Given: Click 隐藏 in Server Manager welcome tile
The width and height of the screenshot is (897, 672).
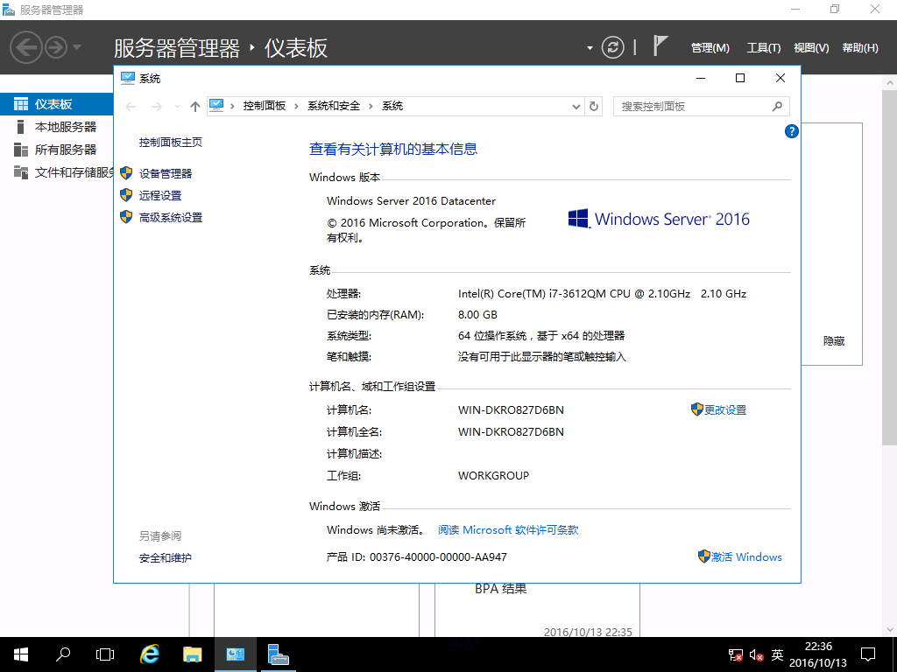Looking at the screenshot, I should point(834,341).
